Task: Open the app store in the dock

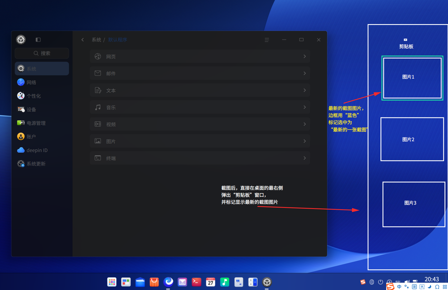Action: coord(154,282)
